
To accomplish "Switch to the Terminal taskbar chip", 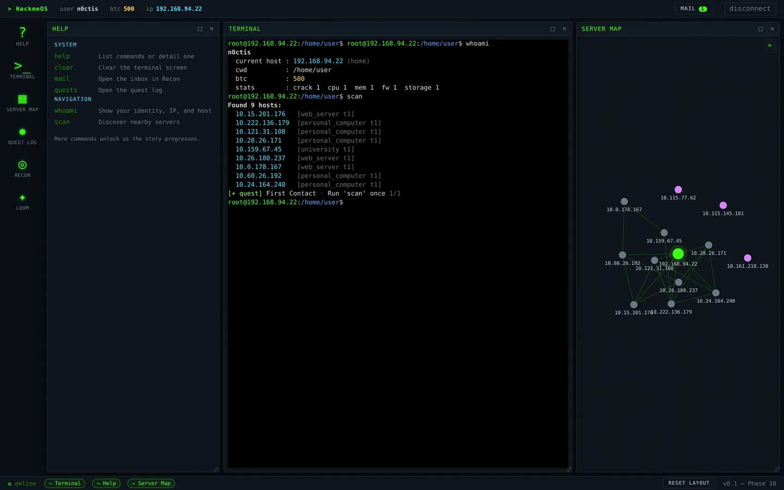I will pyautogui.click(x=64, y=483).
